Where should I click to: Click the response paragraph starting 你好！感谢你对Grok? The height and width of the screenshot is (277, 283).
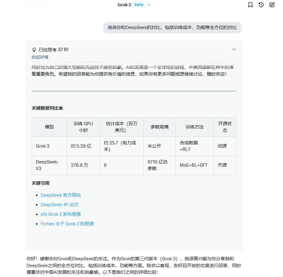pos(134,265)
